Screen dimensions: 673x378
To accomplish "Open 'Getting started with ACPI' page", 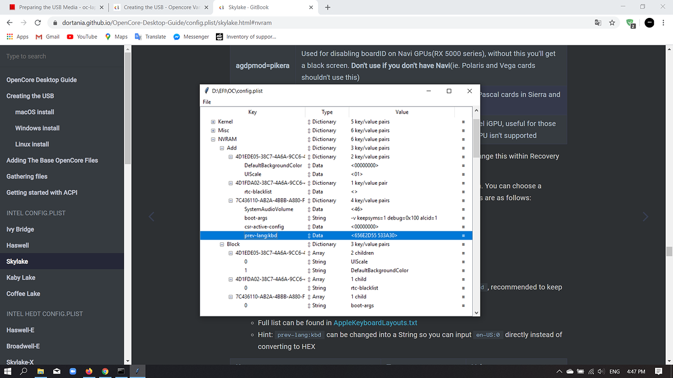I will [x=42, y=192].
